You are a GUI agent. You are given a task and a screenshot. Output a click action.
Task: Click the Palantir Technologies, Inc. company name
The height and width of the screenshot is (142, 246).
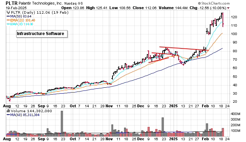pyautogui.click(x=41, y=3)
